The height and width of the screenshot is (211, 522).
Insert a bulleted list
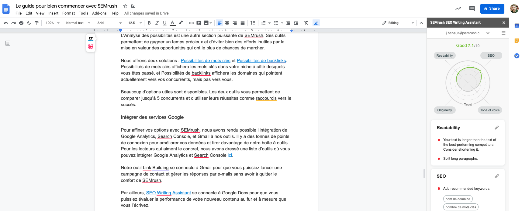(276, 23)
